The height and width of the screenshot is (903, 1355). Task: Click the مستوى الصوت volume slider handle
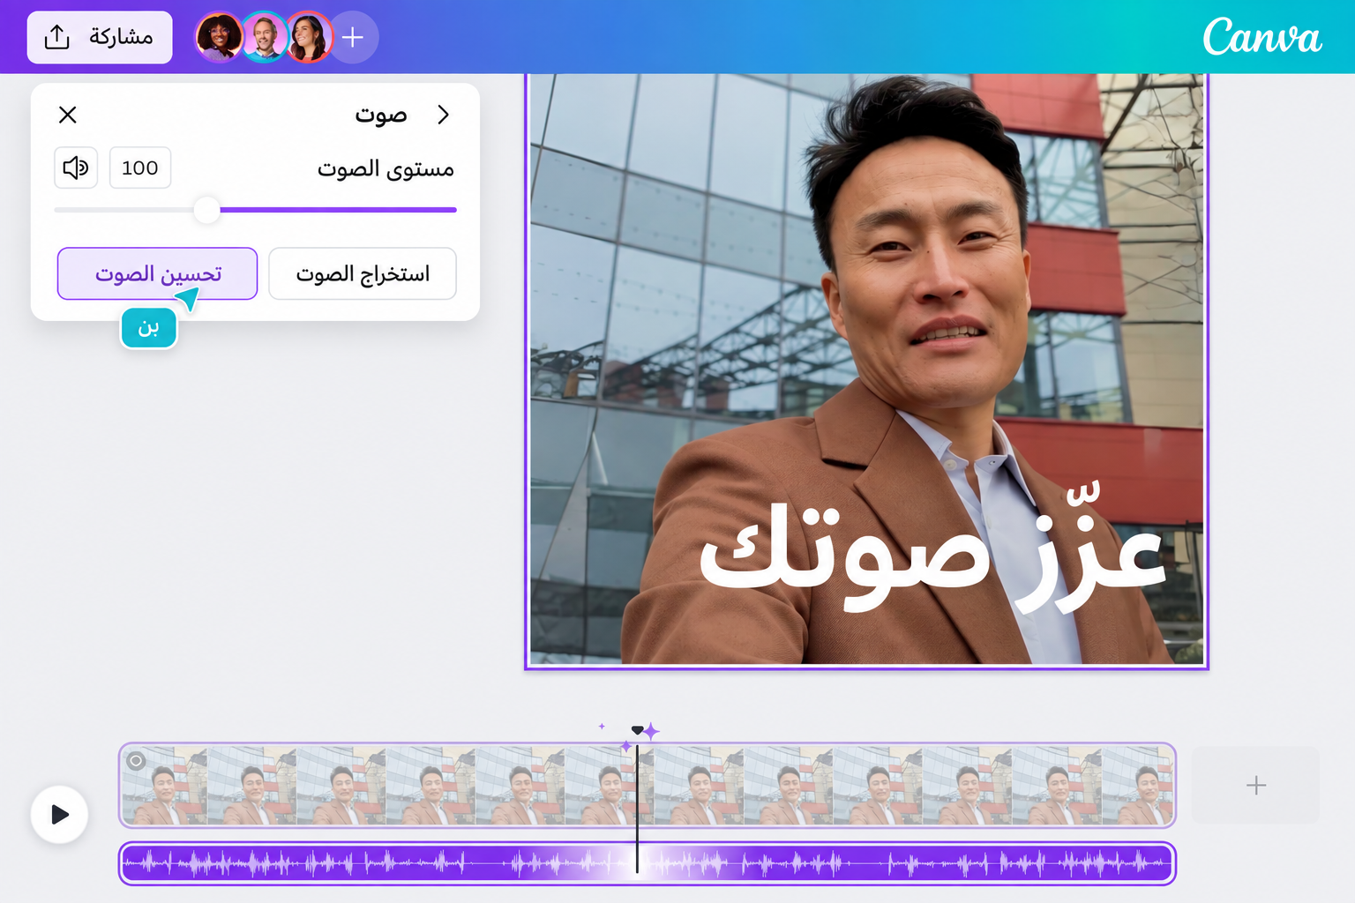click(206, 210)
